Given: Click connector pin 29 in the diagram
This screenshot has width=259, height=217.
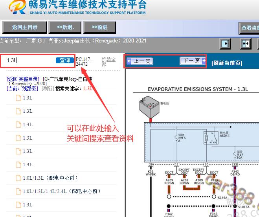Looking at the screenshot, I should coord(151,164).
